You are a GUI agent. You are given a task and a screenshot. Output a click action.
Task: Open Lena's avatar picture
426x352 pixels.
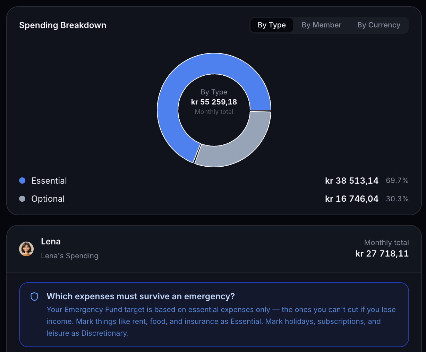(x=26, y=249)
